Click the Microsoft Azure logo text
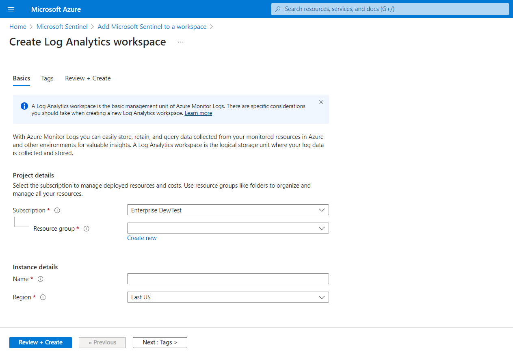The image size is (513, 357). point(56,9)
